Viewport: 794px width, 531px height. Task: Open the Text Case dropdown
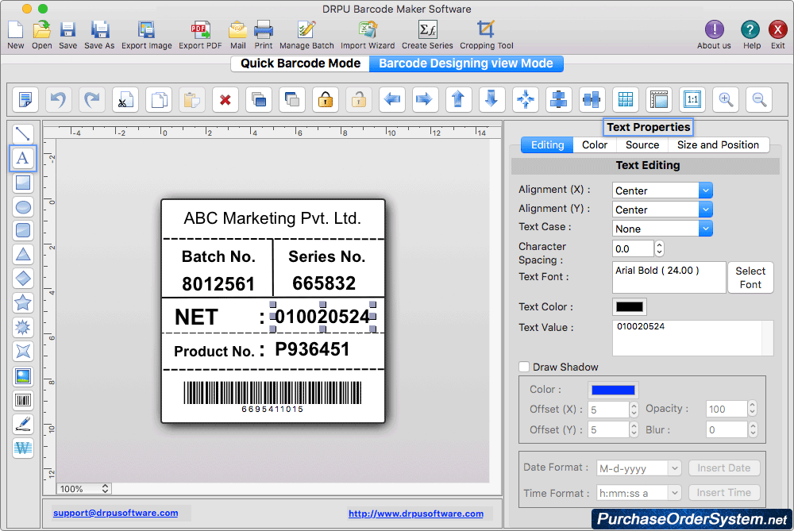point(662,229)
